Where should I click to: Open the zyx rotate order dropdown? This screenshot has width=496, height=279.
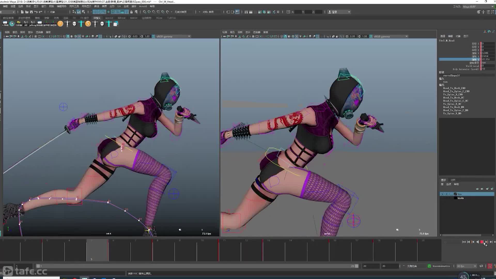pos(487,63)
